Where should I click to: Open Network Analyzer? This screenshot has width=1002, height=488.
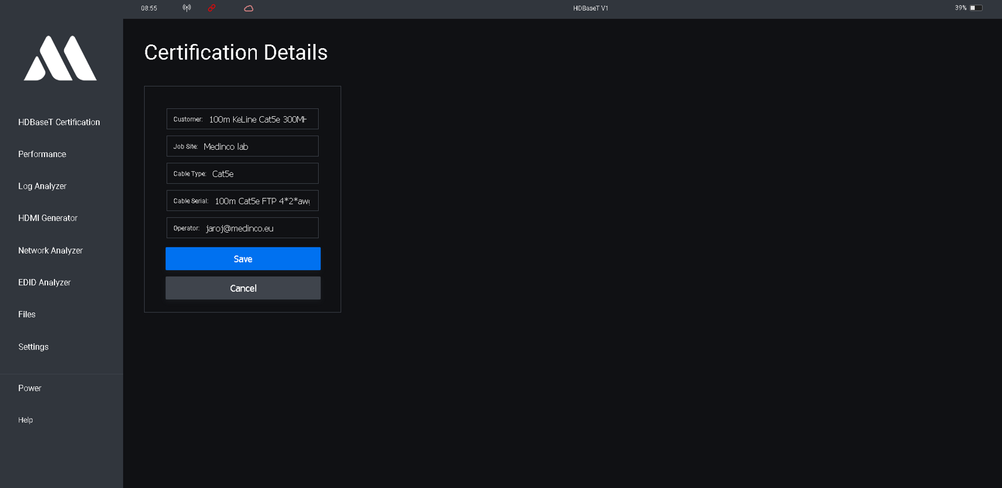pyautogui.click(x=50, y=250)
